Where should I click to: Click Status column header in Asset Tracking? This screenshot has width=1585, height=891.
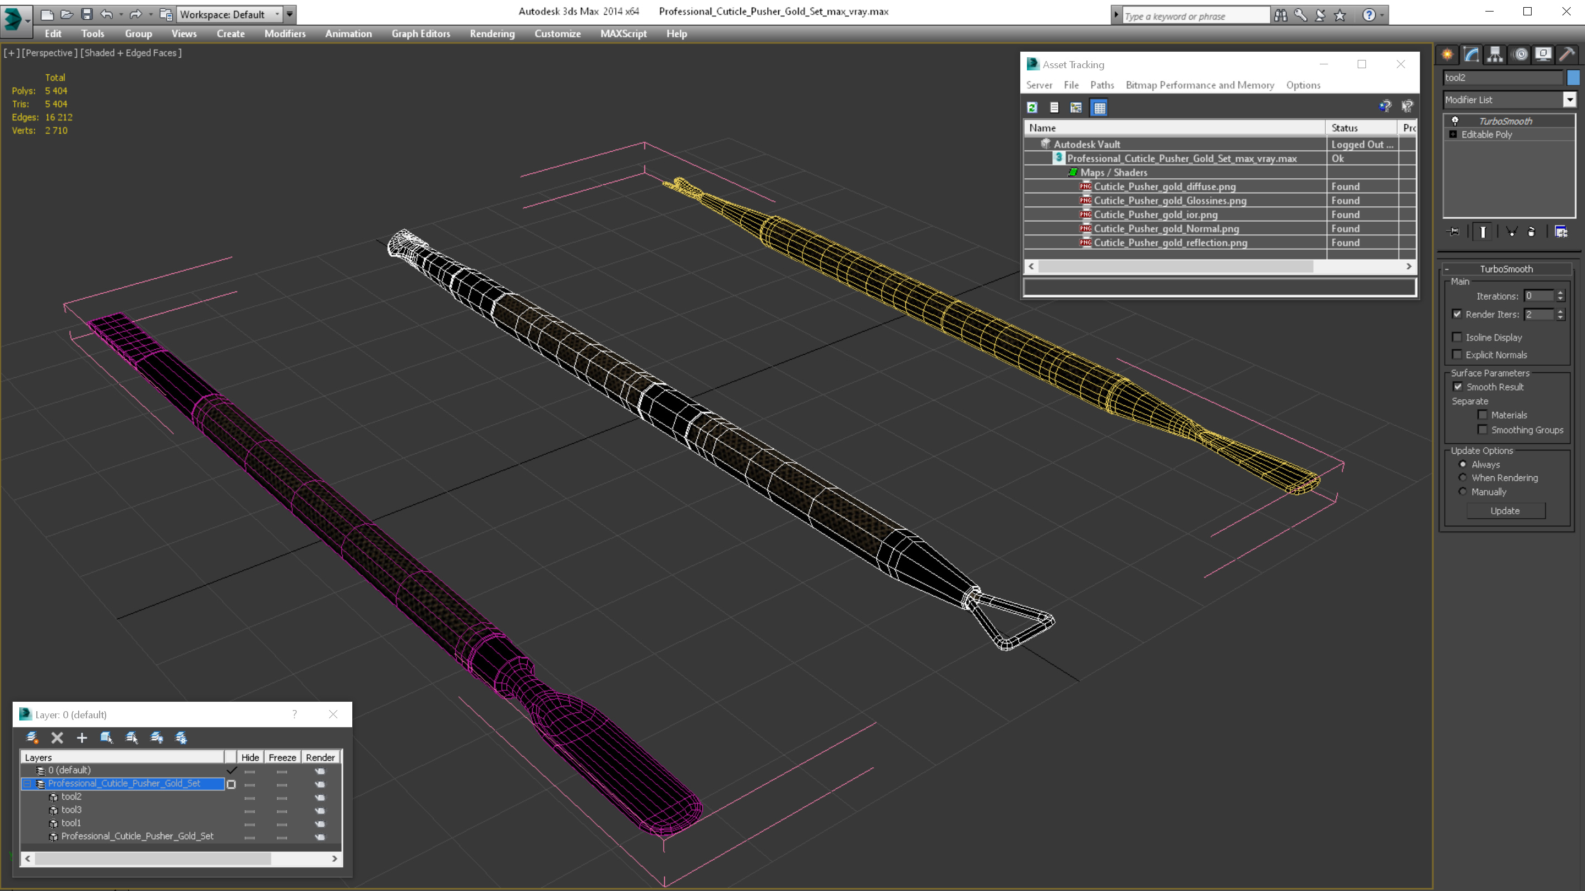1360,128
